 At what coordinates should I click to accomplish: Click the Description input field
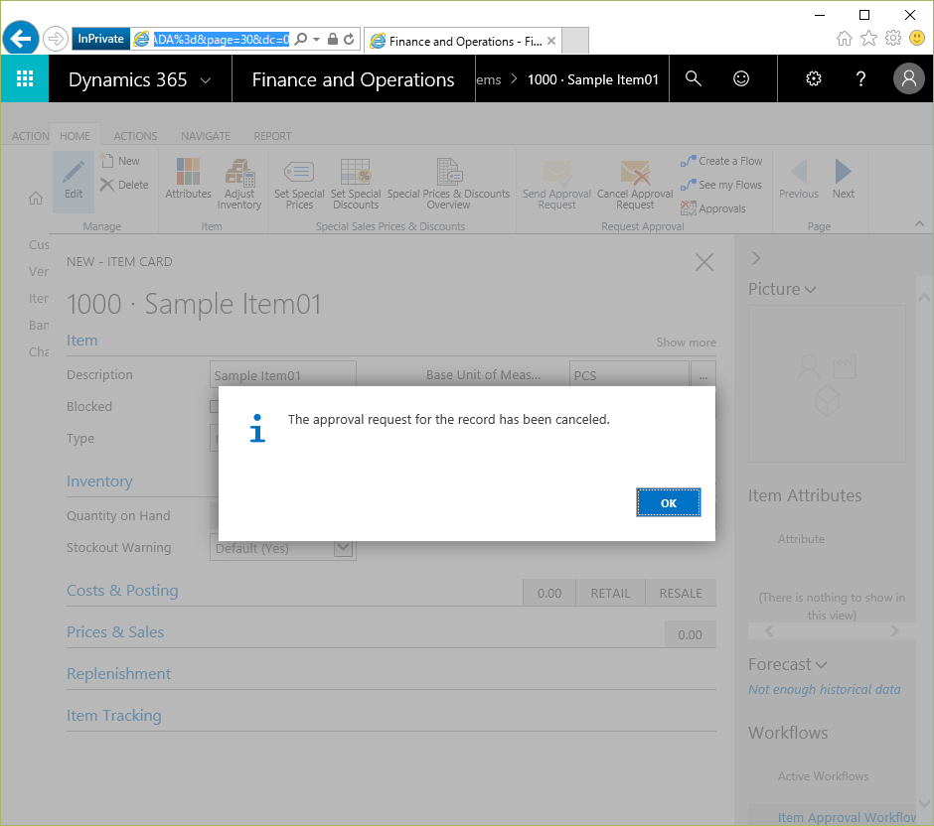(x=283, y=375)
